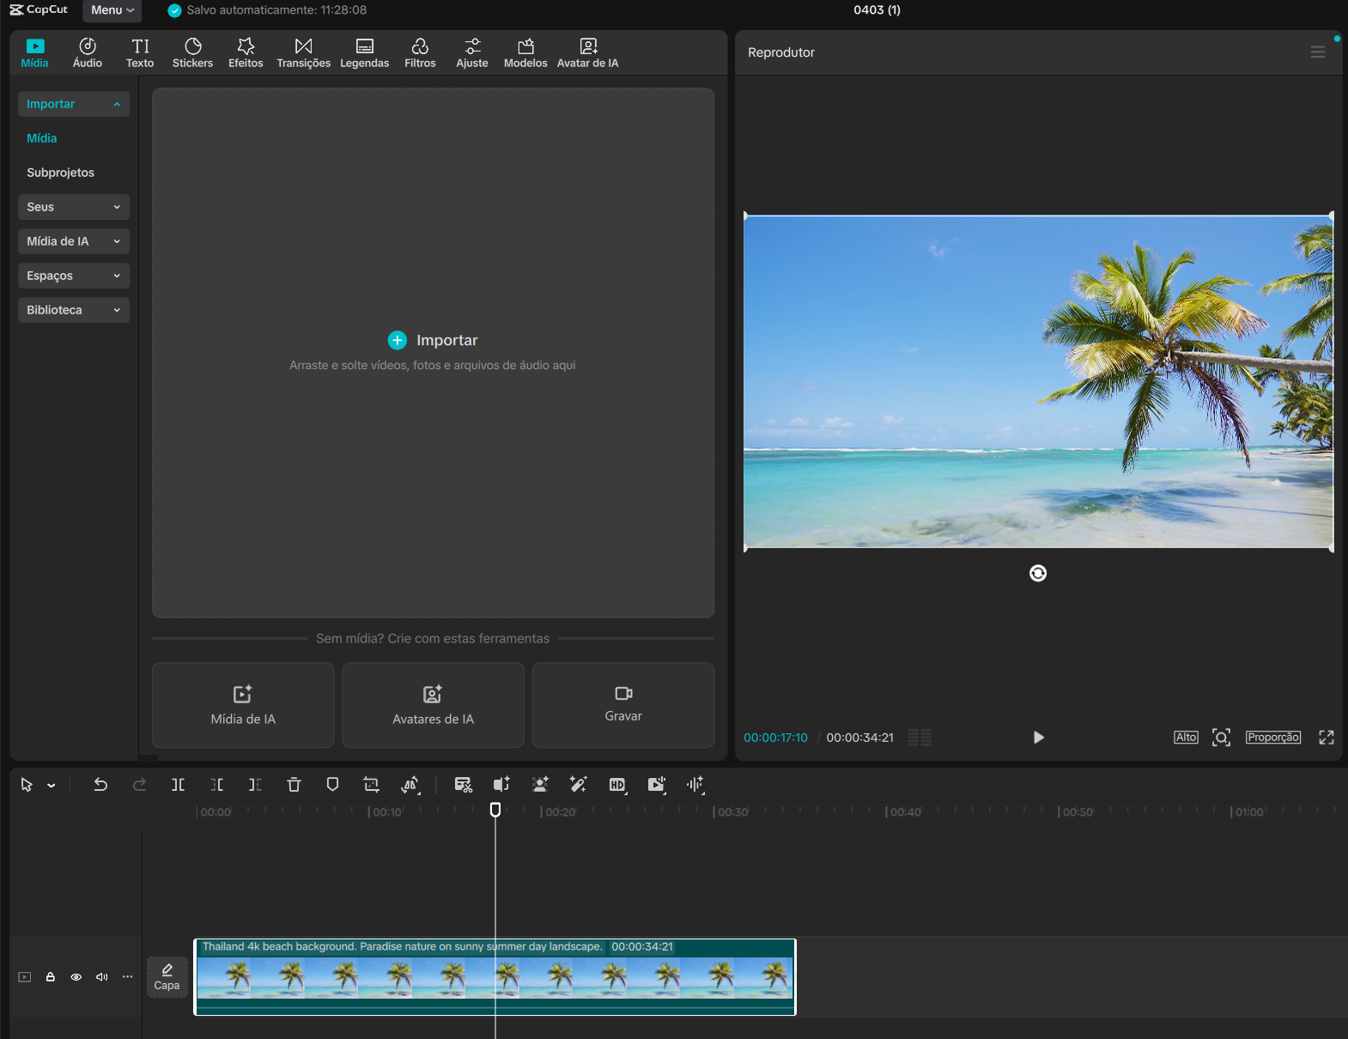Add a marker using the shield icon
Screen dimensions: 1348x1039
332,784
